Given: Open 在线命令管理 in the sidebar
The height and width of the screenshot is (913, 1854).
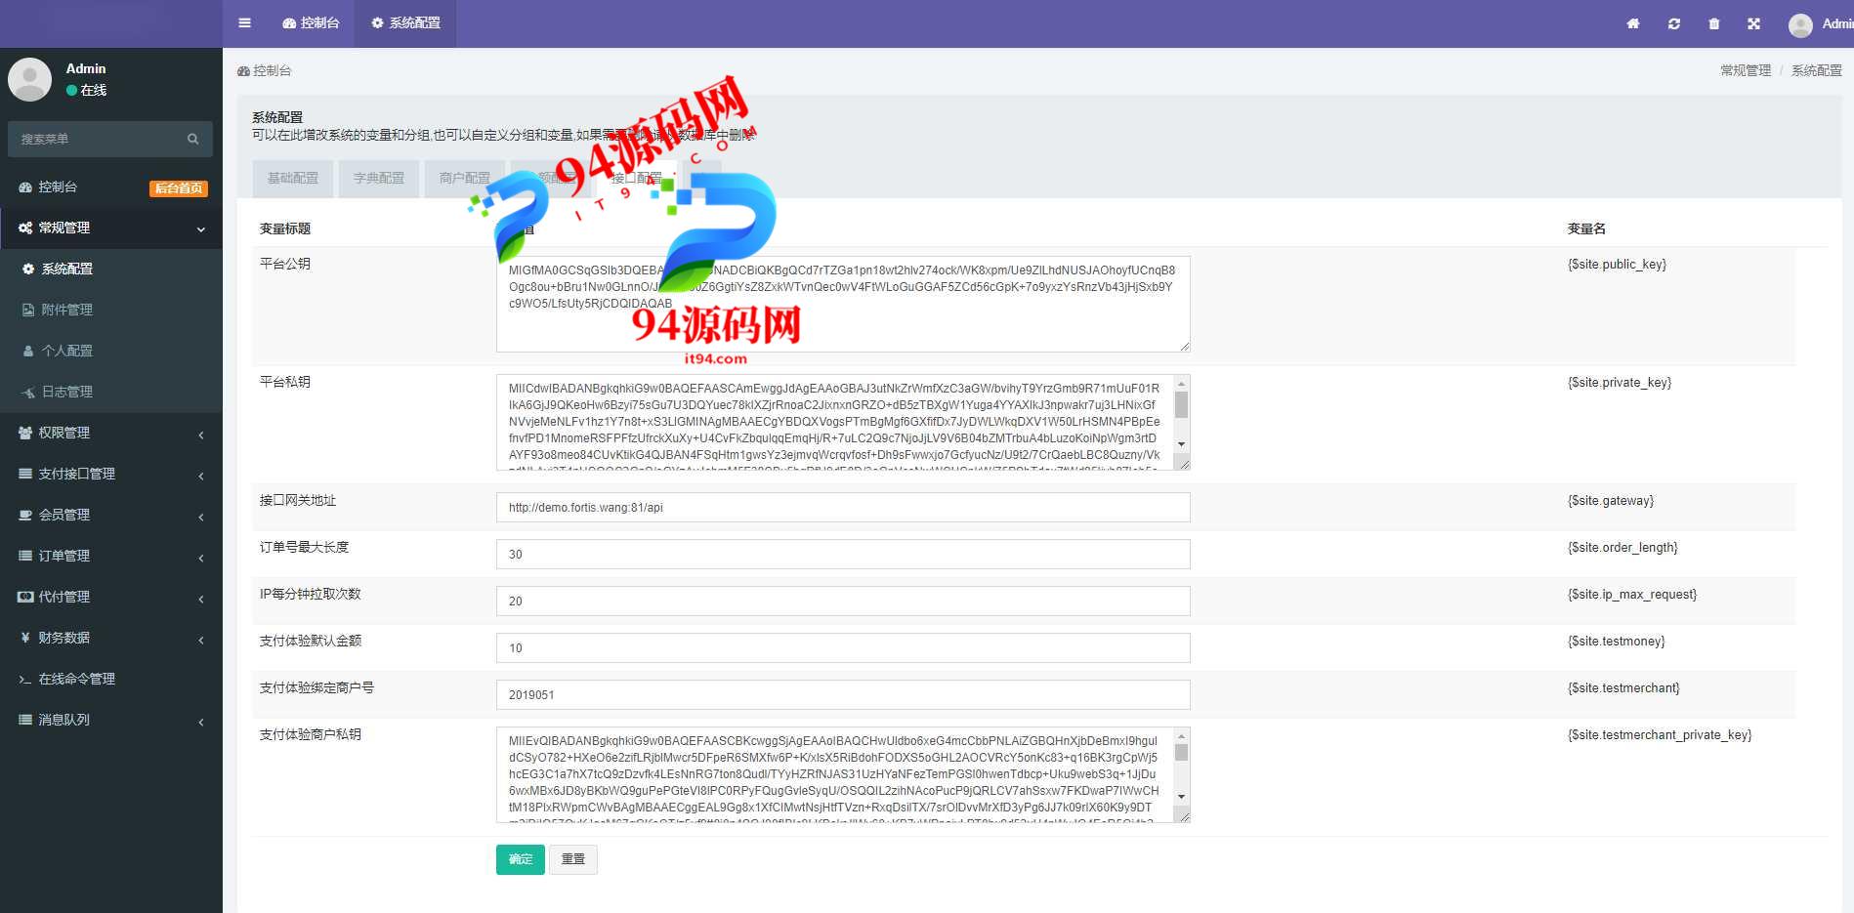Looking at the screenshot, I should pos(111,679).
